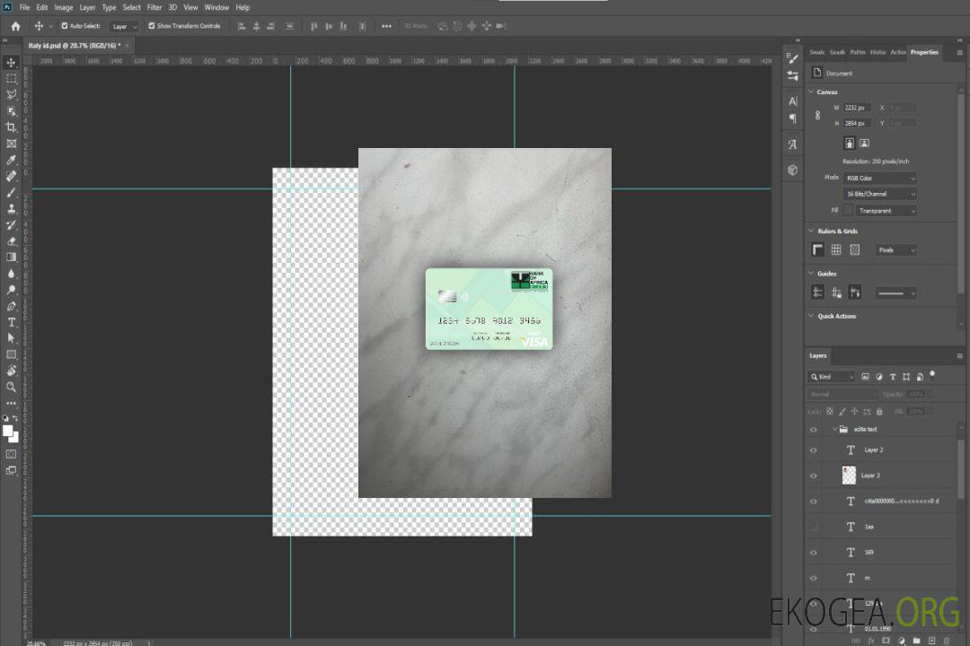Select the Crop tool
The image size is (970, 646).
11,127
